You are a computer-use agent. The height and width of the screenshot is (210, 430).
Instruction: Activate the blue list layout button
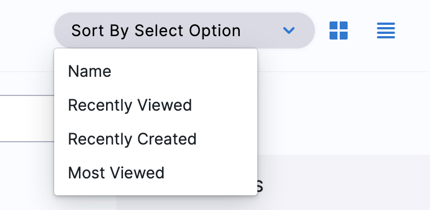(386, 30)
